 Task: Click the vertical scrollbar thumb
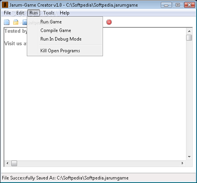point(189,38)
